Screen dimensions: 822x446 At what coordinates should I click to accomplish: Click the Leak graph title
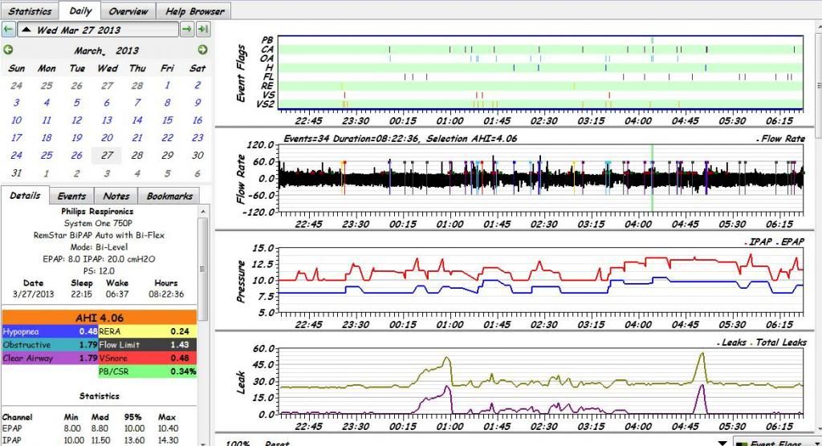(241, 383)
